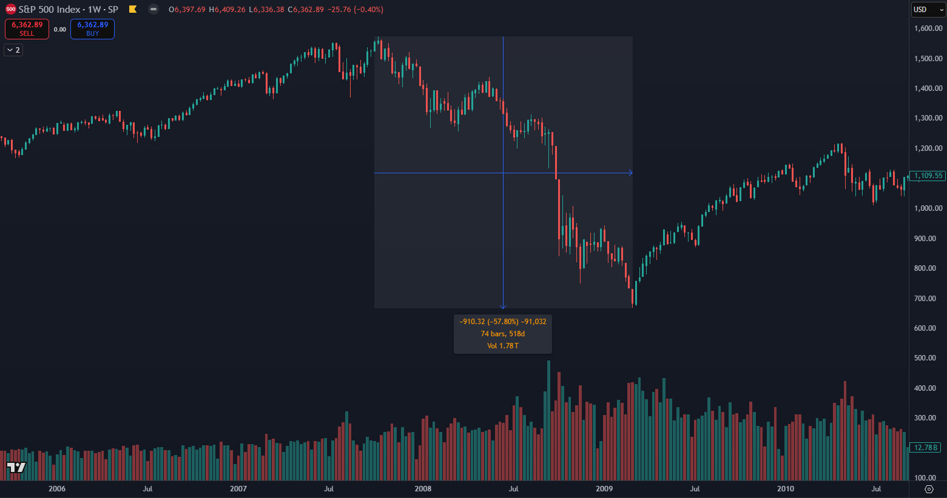Click the volume label 12.78B on axis
Screen dimensions: 947x498
(x=926, y=448)
